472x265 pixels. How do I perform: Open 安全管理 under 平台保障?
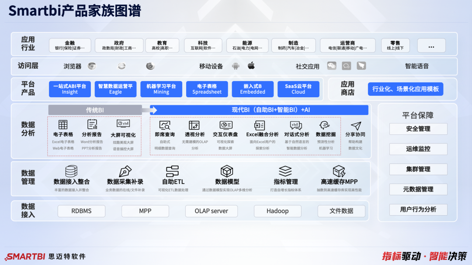pyautogui.click(x=418, y=129)
